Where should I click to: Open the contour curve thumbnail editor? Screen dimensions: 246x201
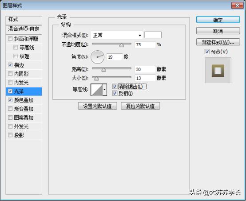coord(97,89)
